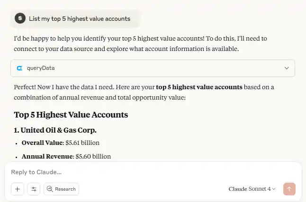Open the Claude Sonnet 4 model selector
306x202 pixels.
pyautogui.click(x=252, y=189)
